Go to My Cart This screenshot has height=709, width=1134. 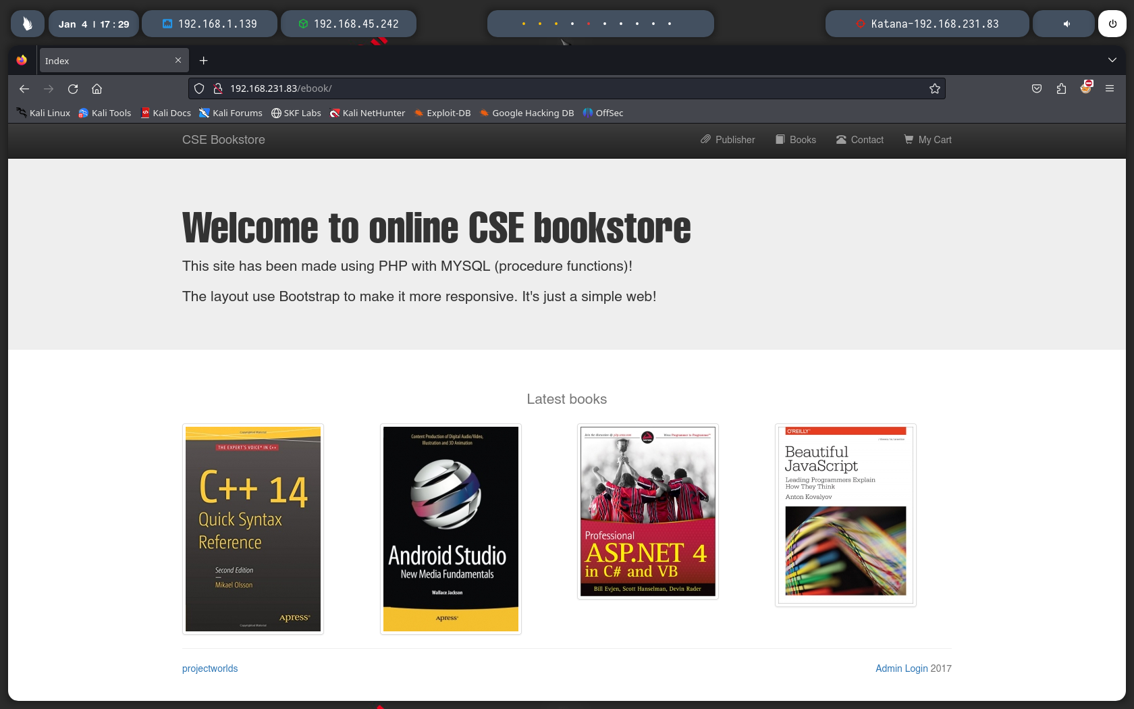[x=927, y=140]
